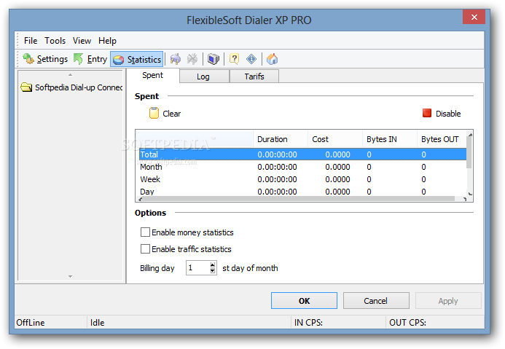This screenshot has width=505, height=349.
Task: Open the Tools menu
Action: point(55,41)
